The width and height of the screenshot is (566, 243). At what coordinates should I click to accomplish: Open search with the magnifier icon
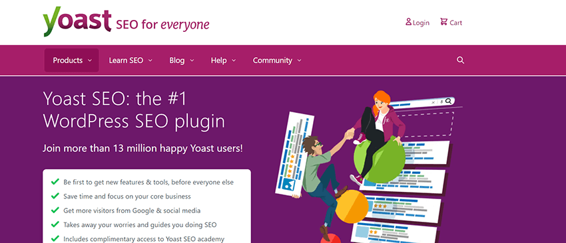460,60
